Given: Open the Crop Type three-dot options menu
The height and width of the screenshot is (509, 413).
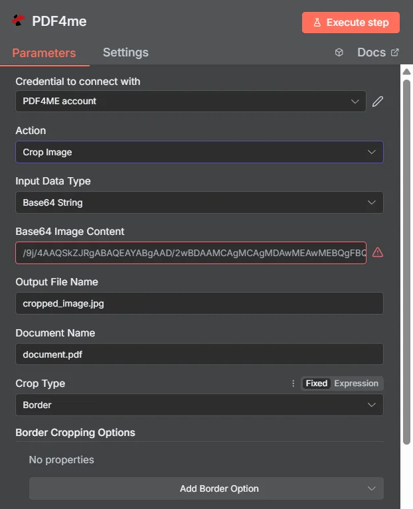Looking at the screenshot, I should click(293, 384).
